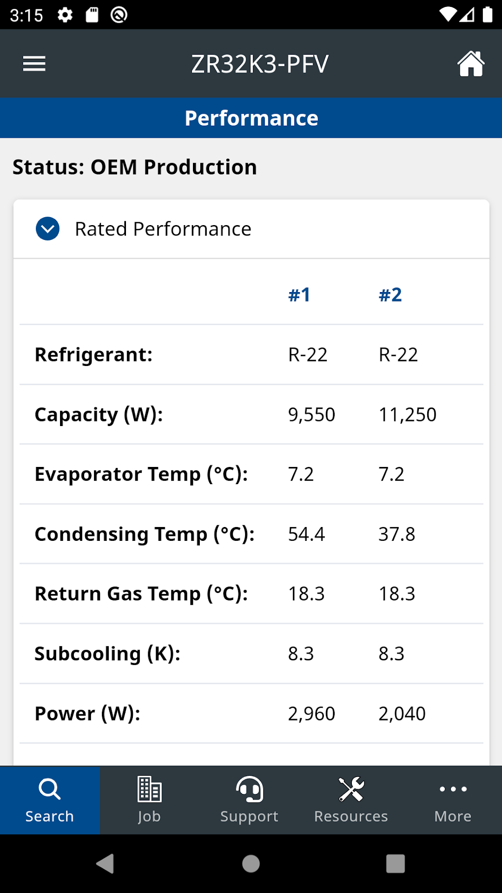Tap the ZR32K3-PFV model title

259,64
